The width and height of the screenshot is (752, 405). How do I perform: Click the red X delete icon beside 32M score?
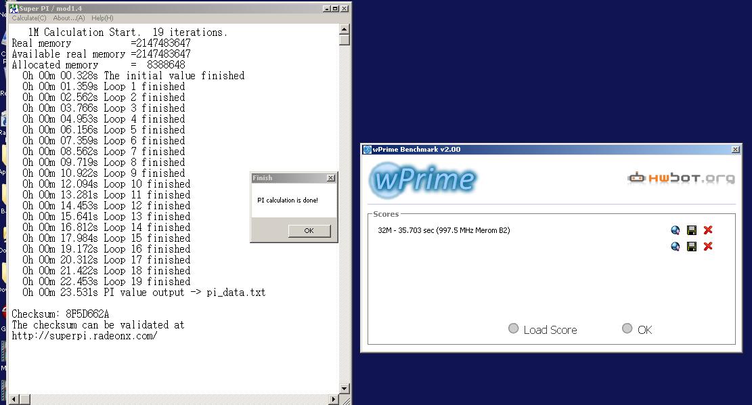[708, 230]
